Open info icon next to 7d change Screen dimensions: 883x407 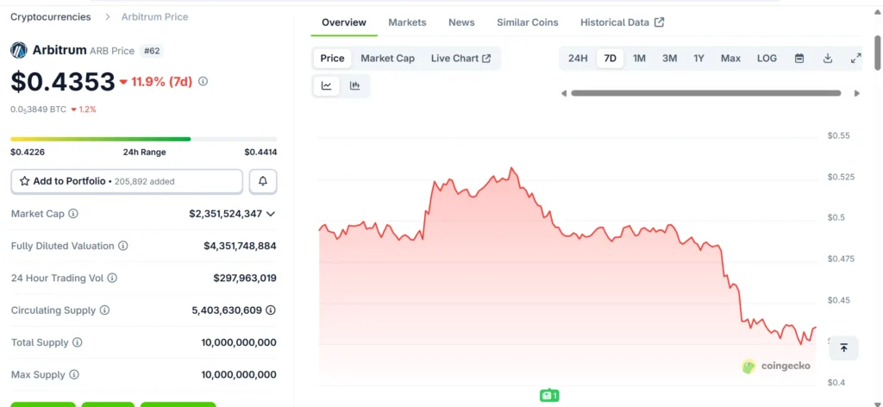click(x=204, y=82)
